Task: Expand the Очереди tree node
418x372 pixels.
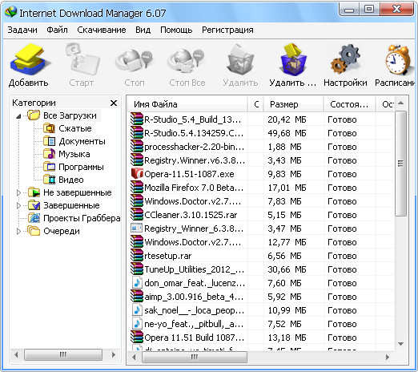Action: (x=18, y=231)
